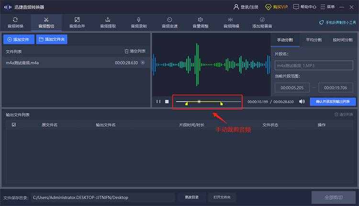Click the left yellow trim handle
359x206 pixels.
point(187,104)
